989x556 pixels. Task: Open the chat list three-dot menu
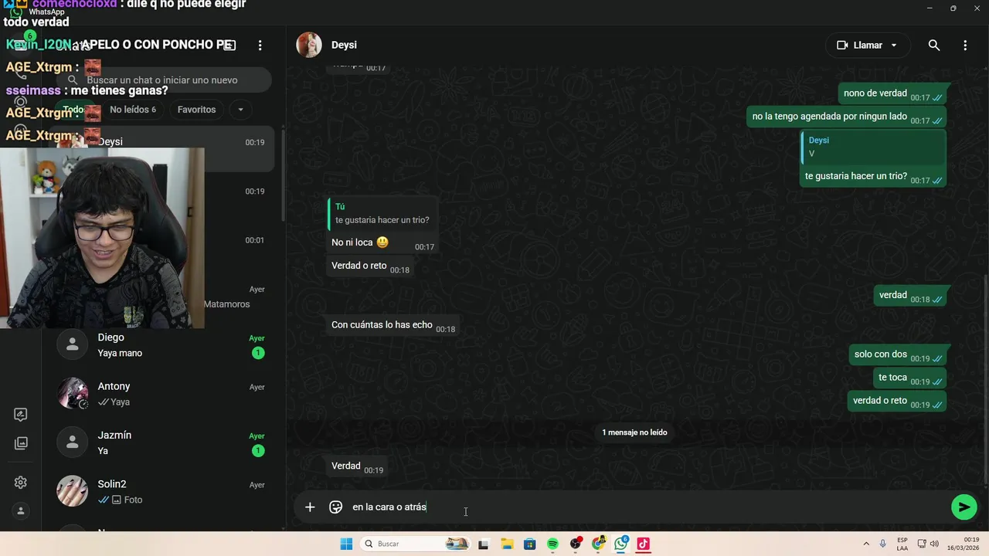(260, 46)
